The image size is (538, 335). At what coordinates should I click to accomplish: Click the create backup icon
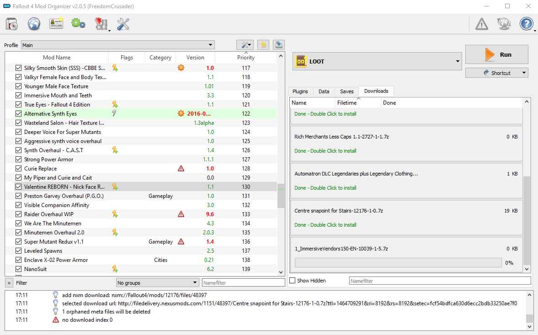click(279, 45)
